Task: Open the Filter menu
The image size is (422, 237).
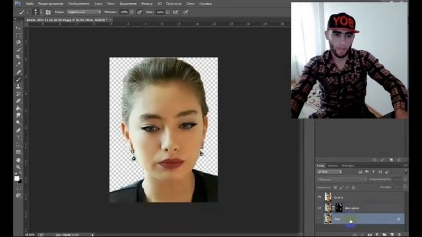Action: [x=146, y=4]
